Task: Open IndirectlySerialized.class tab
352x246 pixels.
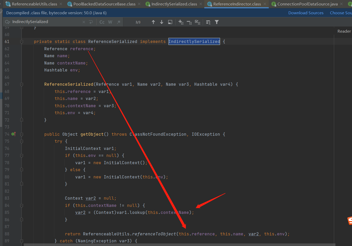Action: (174, 4)
